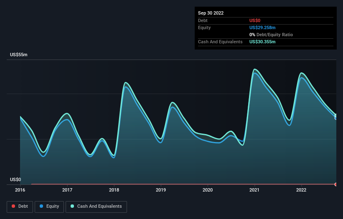Click the red US$0 debt value

click(255, 20)
